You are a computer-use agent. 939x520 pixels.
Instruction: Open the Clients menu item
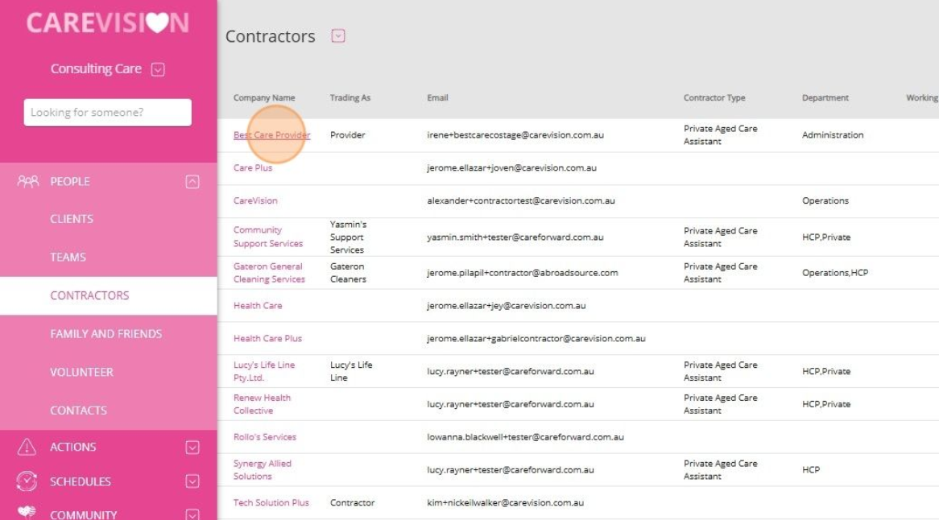click(72, 219)
